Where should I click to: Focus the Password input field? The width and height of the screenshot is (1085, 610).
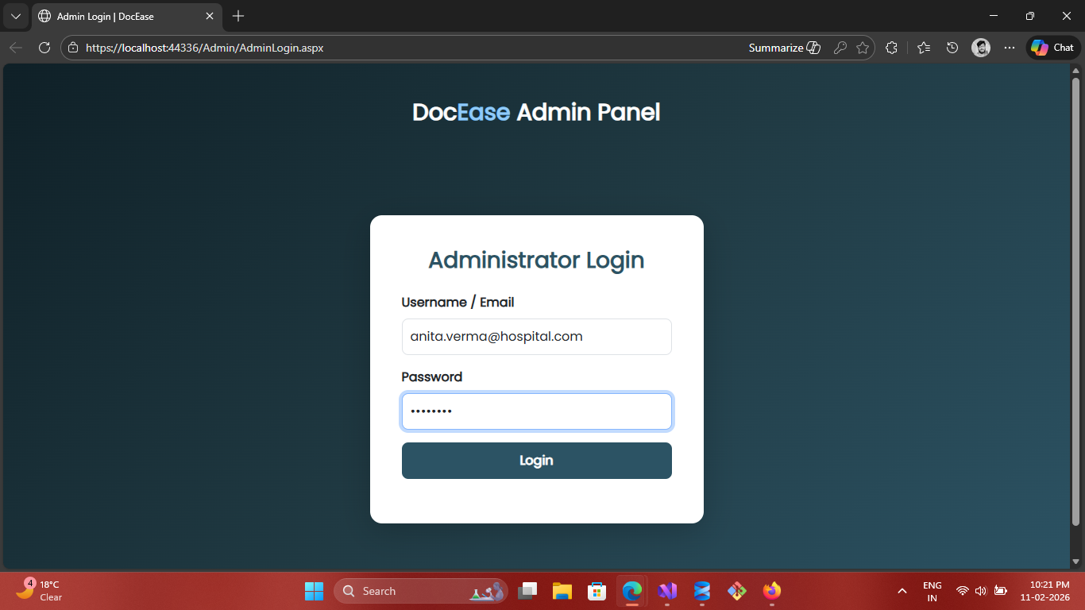(x=536, y=411)
